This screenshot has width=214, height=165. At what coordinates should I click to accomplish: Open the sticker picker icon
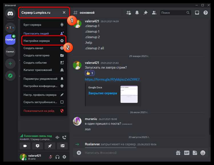click(195, 153)
